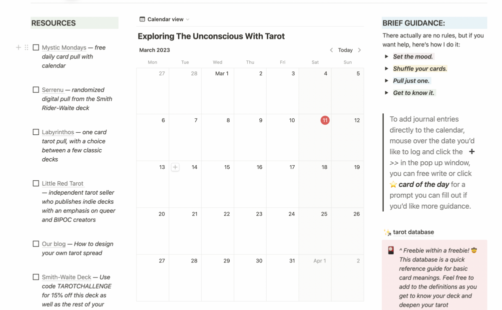Click the drag handle beside Mystic Mondays

pyautogui.click(x=26, y=47)
